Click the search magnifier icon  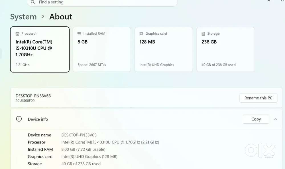click(33, 2)
